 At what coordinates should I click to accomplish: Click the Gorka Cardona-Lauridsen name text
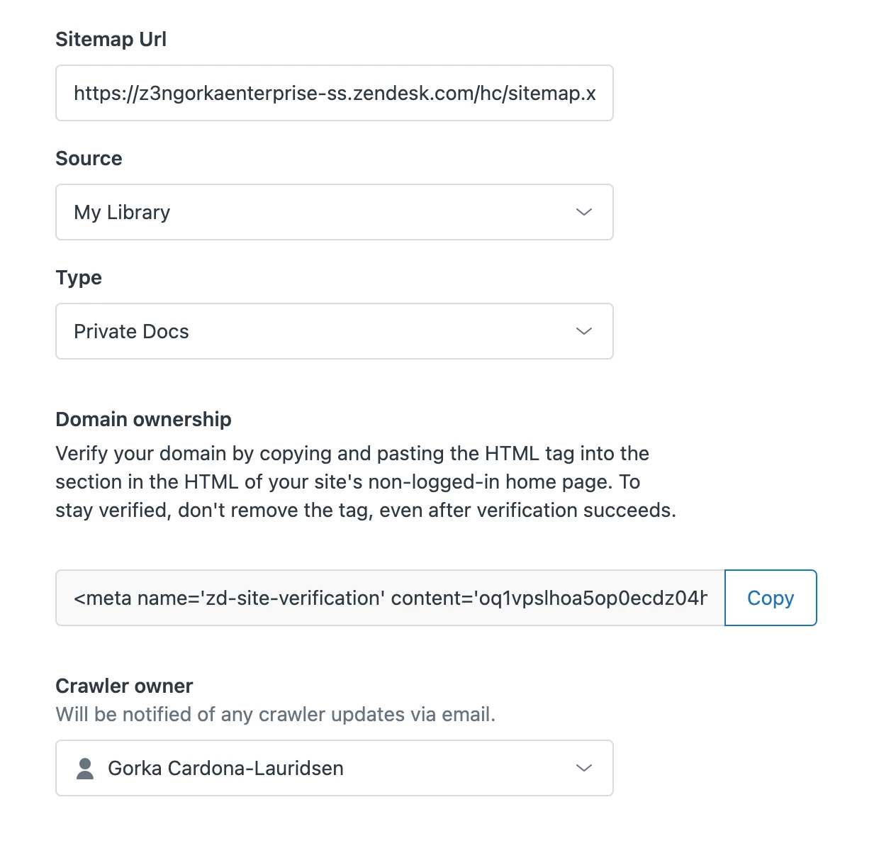pos(225,768)
